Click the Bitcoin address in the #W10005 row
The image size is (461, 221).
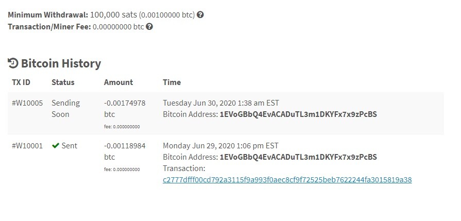click(298, 114)
